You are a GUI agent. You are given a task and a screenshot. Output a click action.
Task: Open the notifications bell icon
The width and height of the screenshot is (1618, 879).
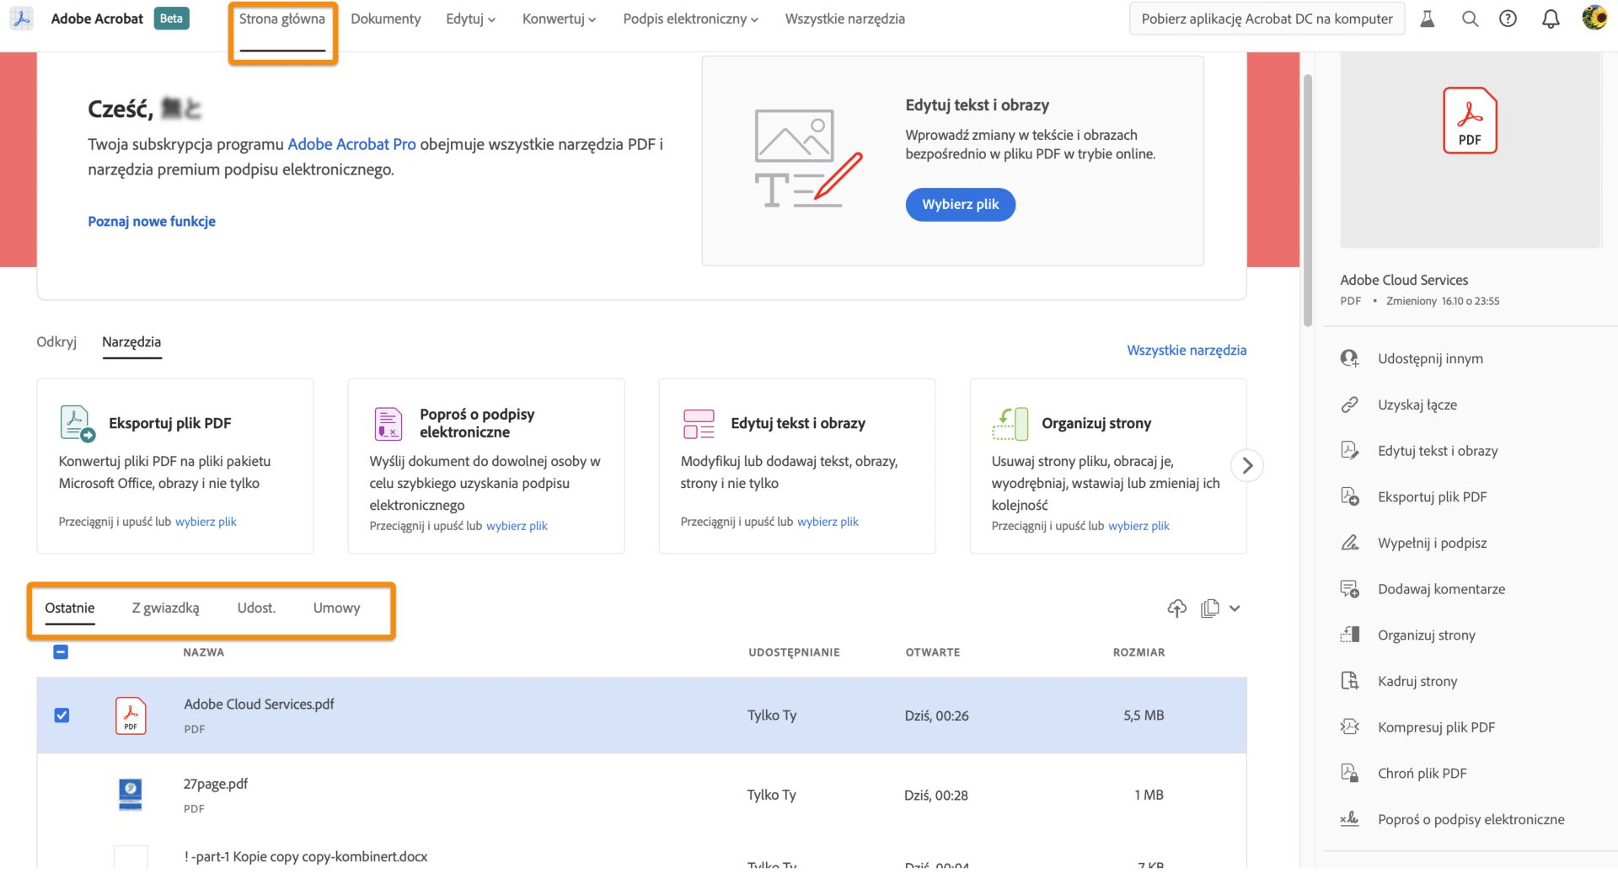click(1551, 19)
